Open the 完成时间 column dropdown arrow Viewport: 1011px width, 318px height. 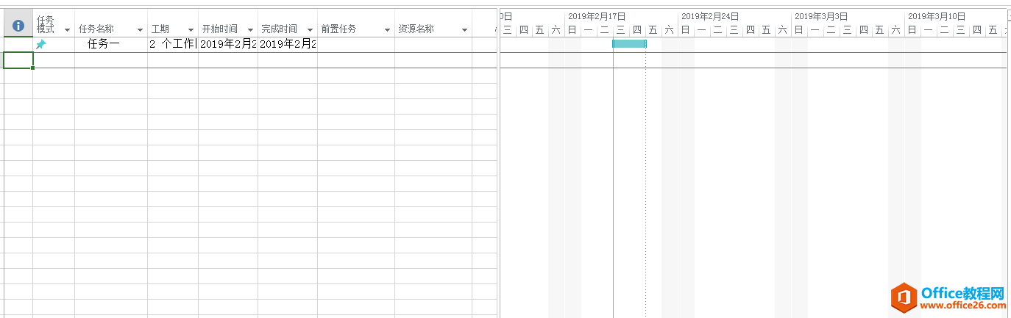click(311, 30)
